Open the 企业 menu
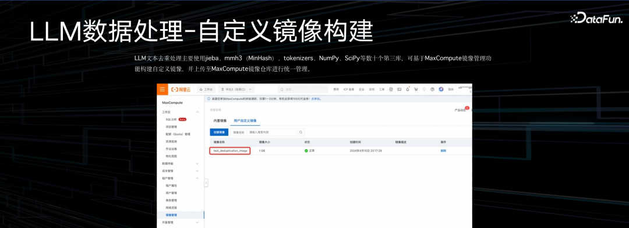 pyautogui.click(x=362, y=90)
